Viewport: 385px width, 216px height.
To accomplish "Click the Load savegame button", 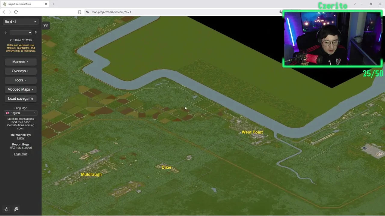I will click(x=21, y=98).
